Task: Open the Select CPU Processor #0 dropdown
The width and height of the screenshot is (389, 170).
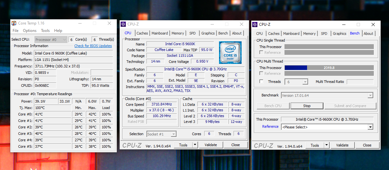Action: pos(51,40)
